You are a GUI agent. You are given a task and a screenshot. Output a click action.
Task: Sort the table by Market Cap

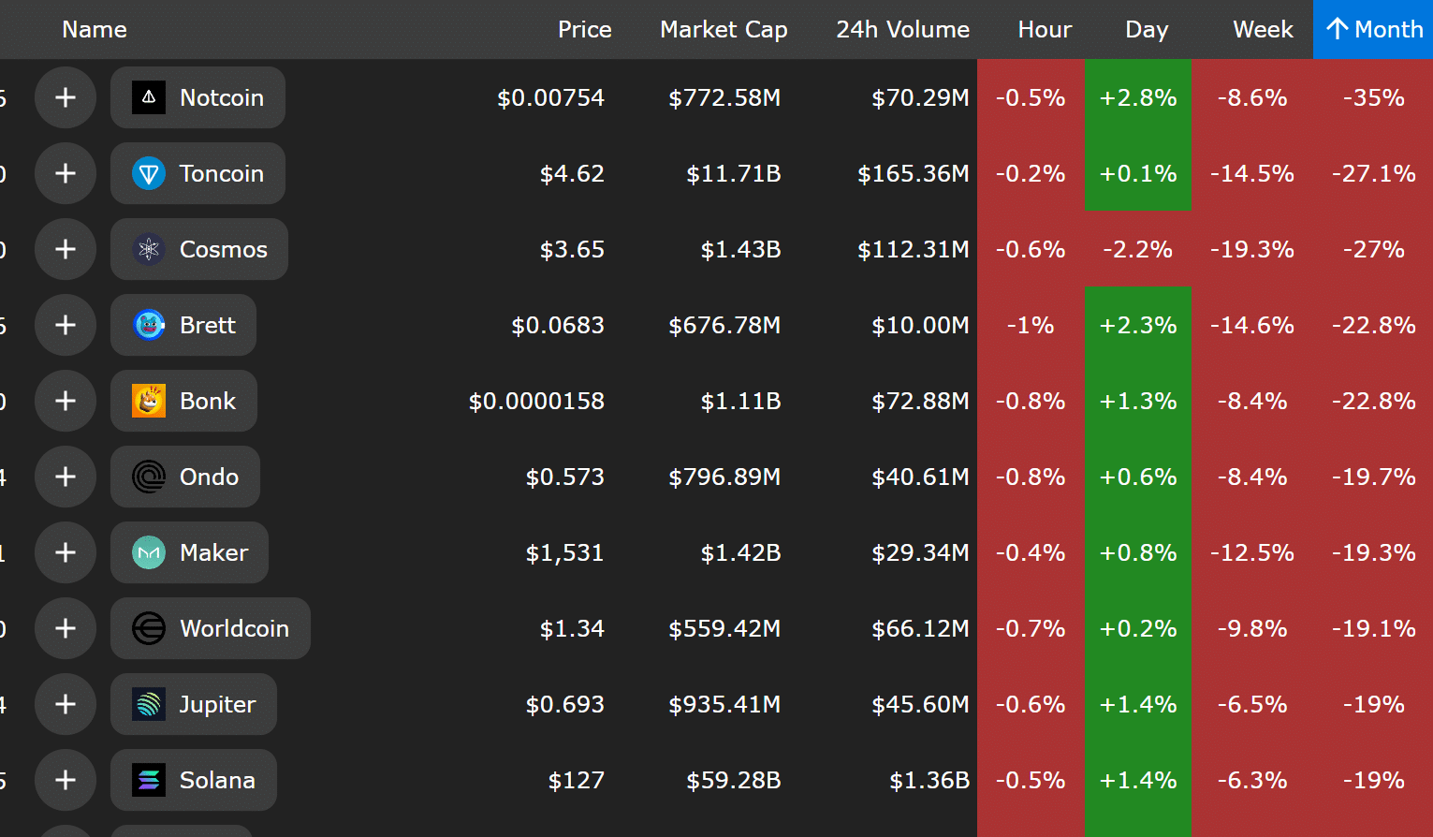(x=724, y=29)
